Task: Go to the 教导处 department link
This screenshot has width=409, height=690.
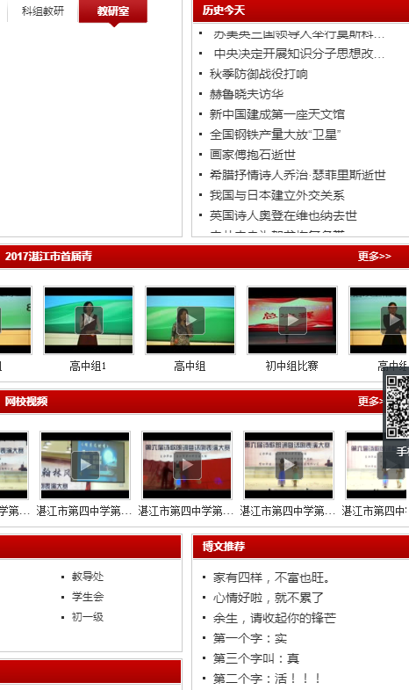Action: pos(88,577)
